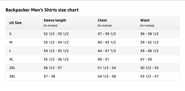This screenshot has width=185, height=91.
Task: Select the 3XL size row label
Action: tap(12, 76)
